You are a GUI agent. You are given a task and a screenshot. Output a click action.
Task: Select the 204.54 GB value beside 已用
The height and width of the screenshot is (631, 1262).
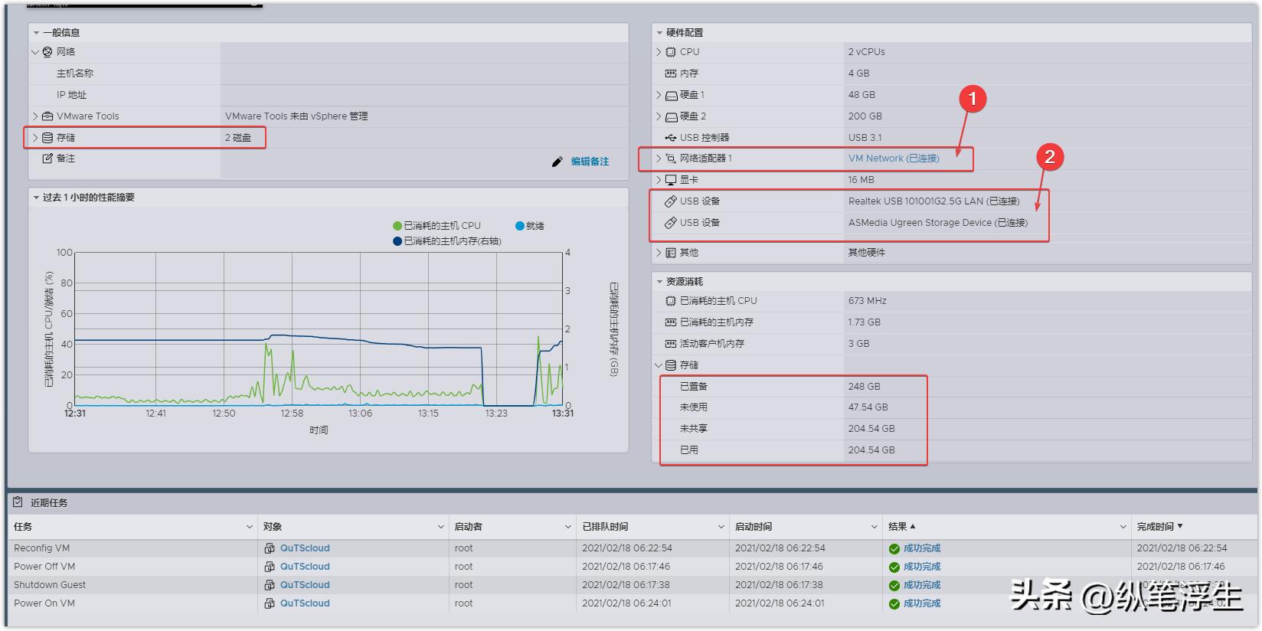pos(871,450)
